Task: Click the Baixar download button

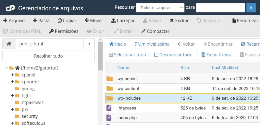Action: click(x=152, y=21)
